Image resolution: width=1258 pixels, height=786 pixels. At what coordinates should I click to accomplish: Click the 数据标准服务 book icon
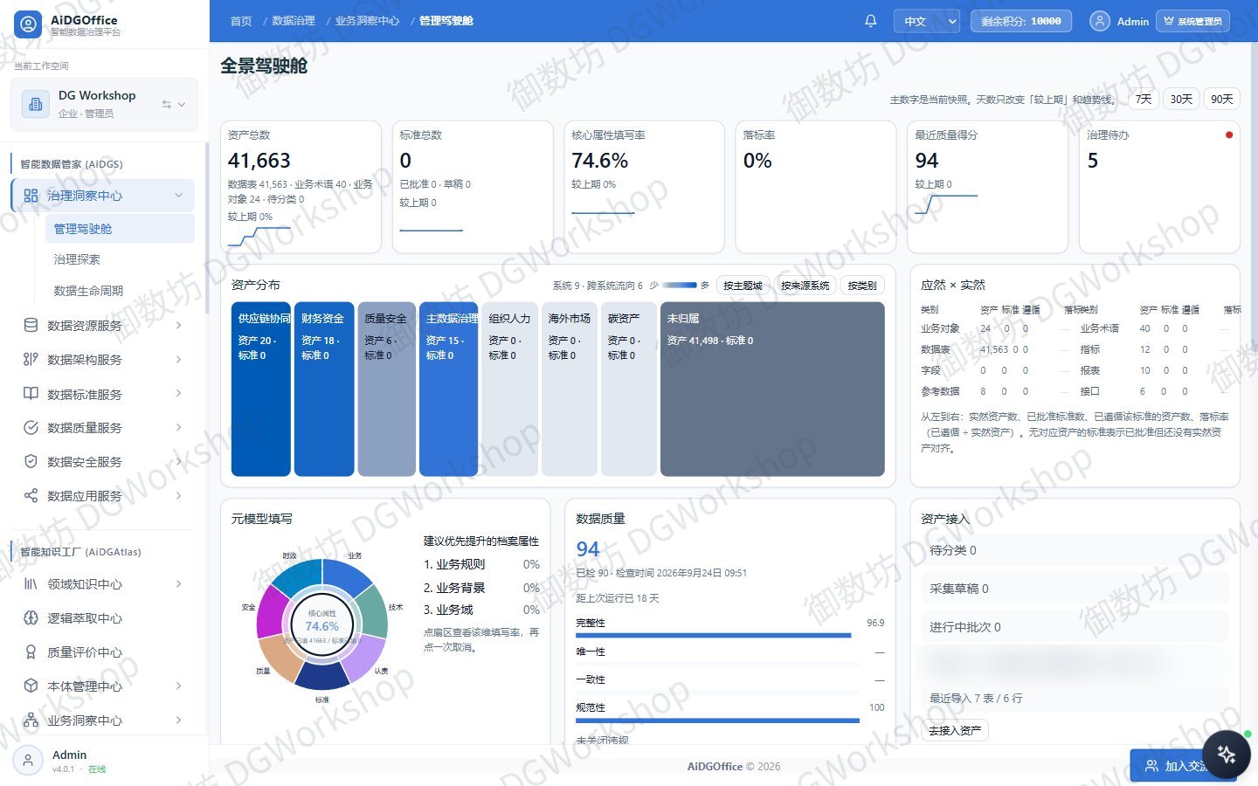(31, 394)
